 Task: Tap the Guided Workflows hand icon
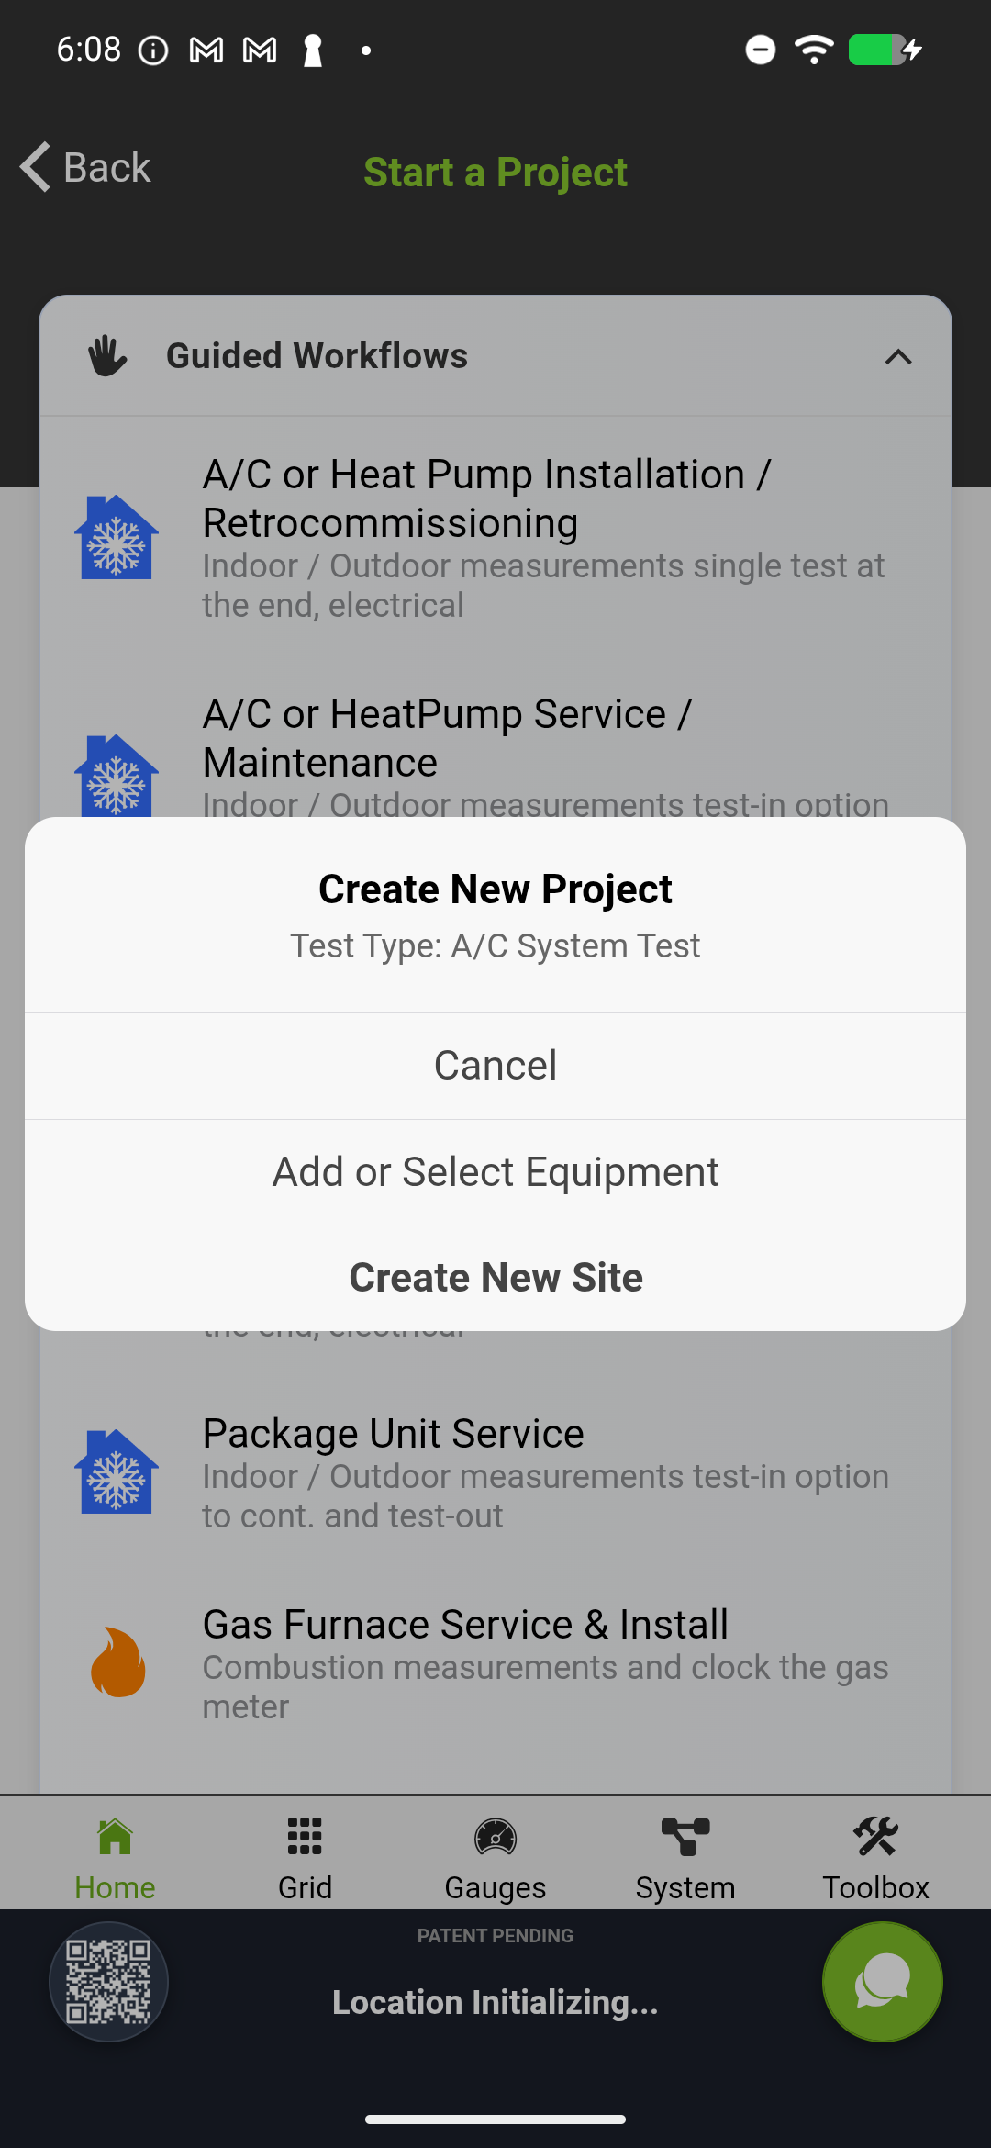click(107, 356)
